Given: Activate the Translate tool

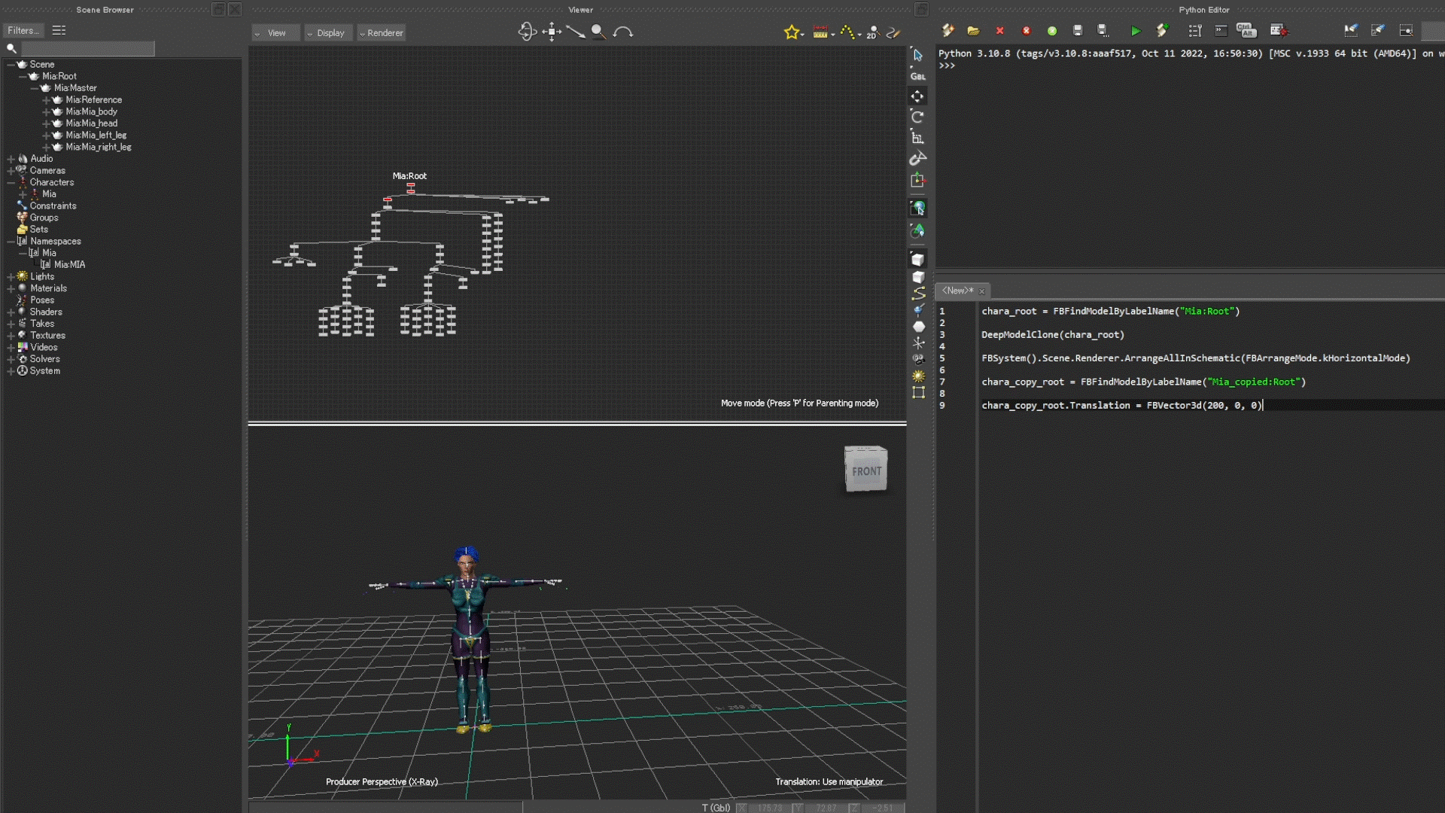Looking at the screenshot, I should click(917, 96).
